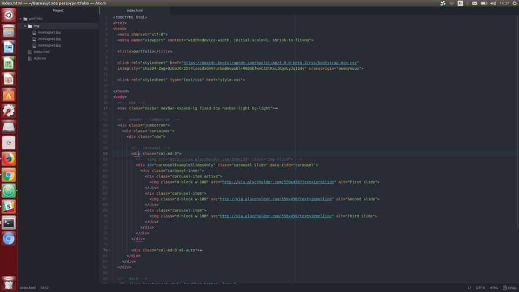This screenshot has height=292, width=519.
Task: Open the 2emeSlide placeholder image URL
Action: coord(276,200)
